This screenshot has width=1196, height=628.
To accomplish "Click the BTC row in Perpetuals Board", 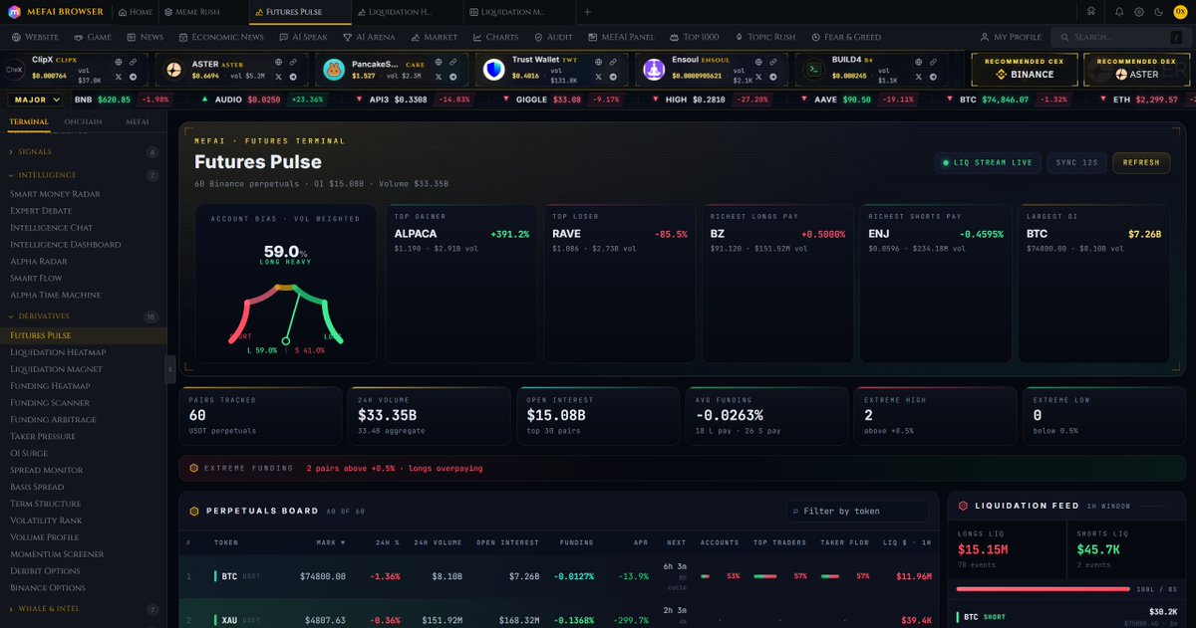I will [561, 575].
